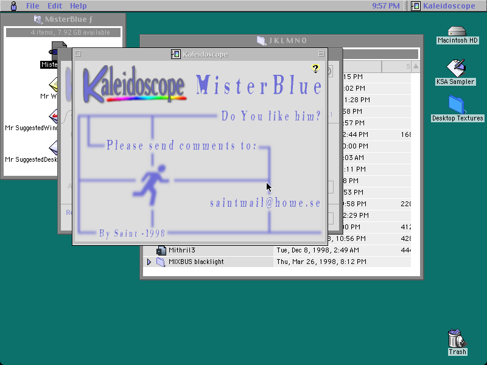
Task: Click the Mr SuggestedWindow file icon
Action: tap(54, 116)
